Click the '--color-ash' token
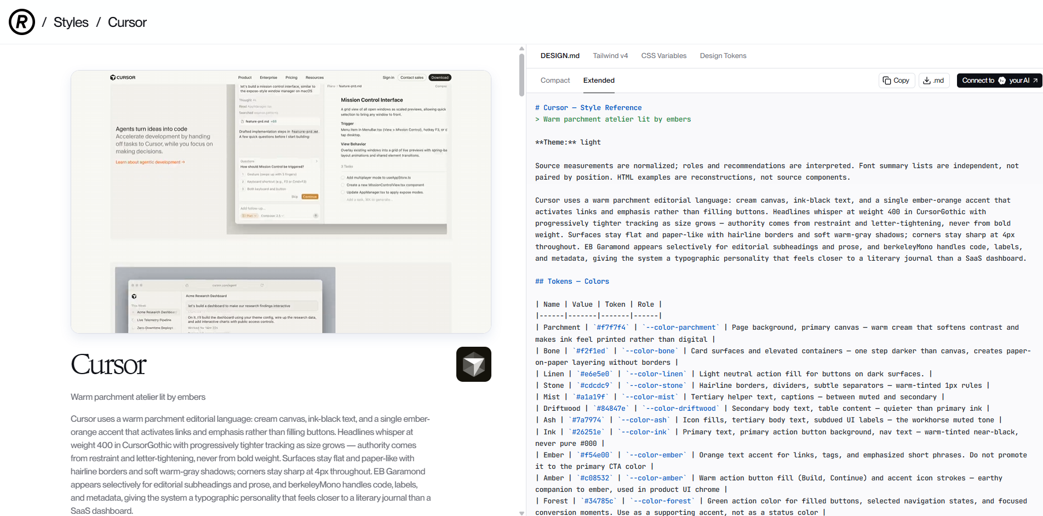Screen dimensions: 1043x516 coord(644,420)
